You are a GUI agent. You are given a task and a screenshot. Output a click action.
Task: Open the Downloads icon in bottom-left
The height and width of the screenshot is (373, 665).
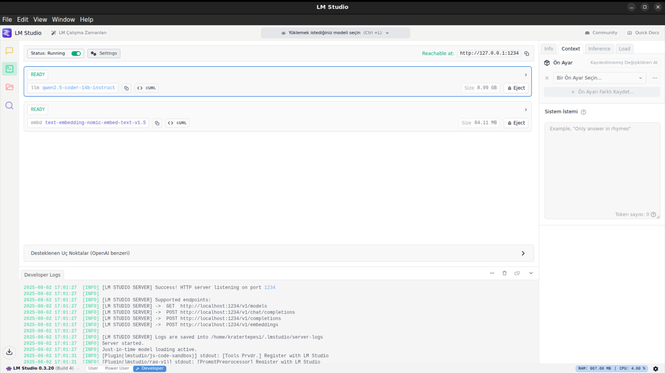pos(9,352)
